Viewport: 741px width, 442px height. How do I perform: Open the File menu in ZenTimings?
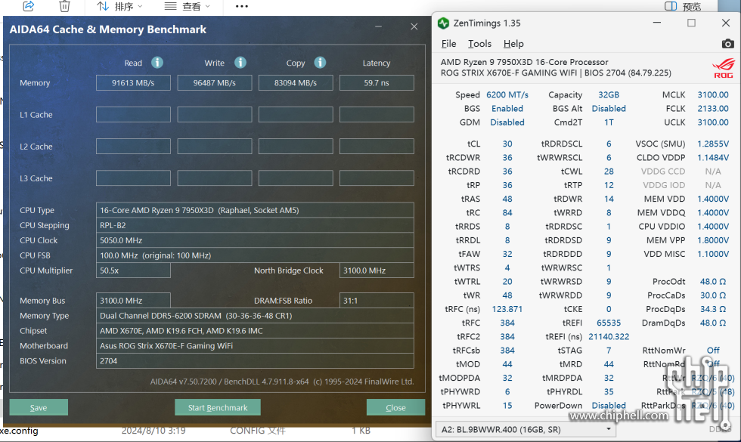click(448, 44)
